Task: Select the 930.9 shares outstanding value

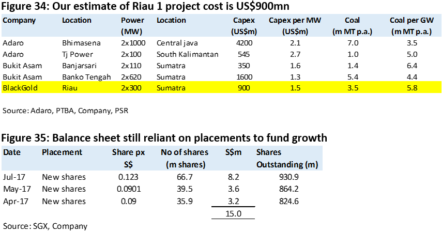Action: pos(288,177)
